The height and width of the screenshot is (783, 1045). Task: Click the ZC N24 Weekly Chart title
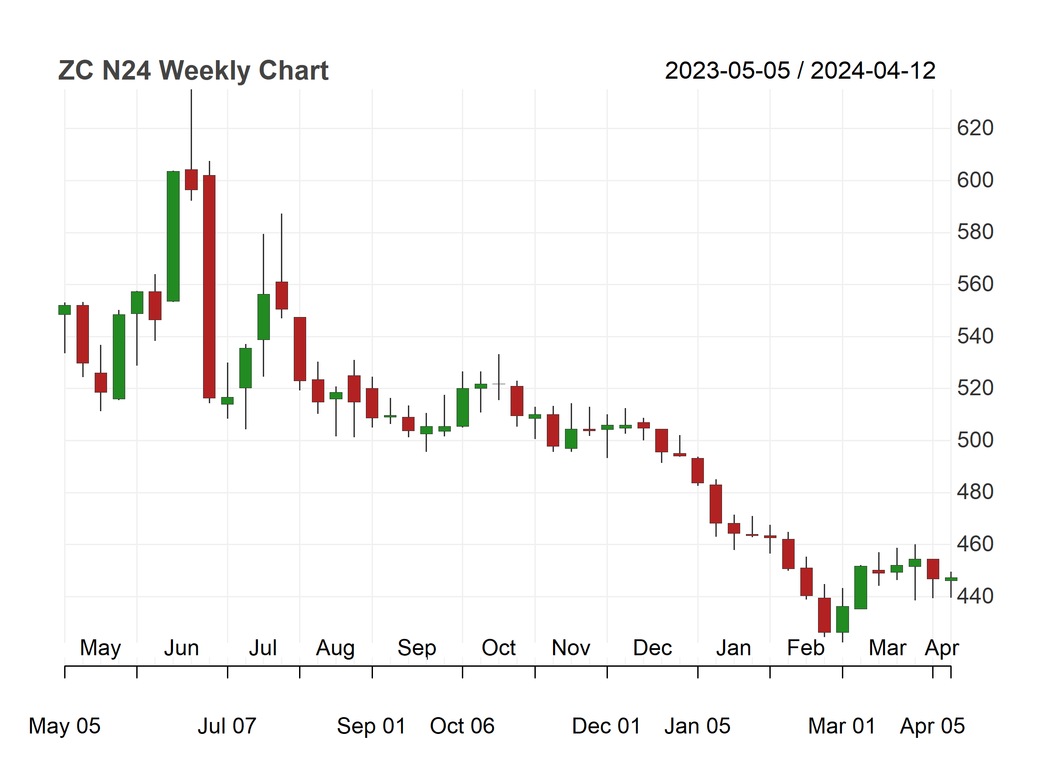tap(193, 71)
